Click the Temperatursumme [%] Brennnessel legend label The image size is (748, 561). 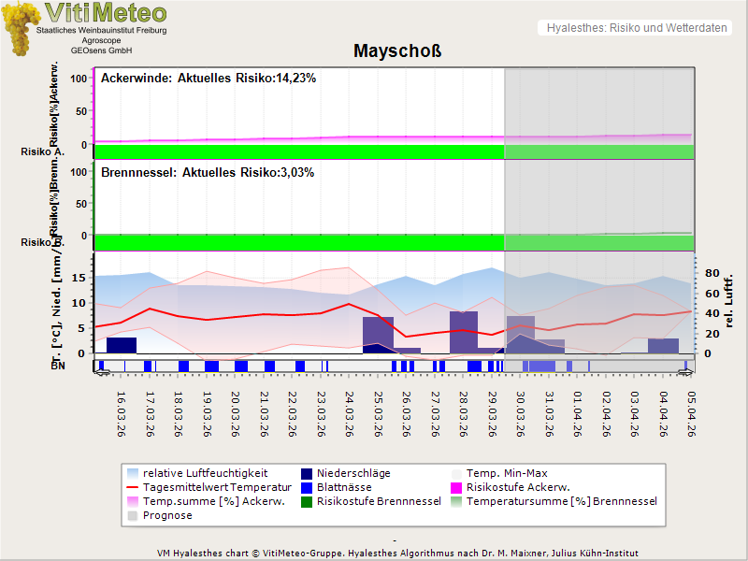pos(561,501)
